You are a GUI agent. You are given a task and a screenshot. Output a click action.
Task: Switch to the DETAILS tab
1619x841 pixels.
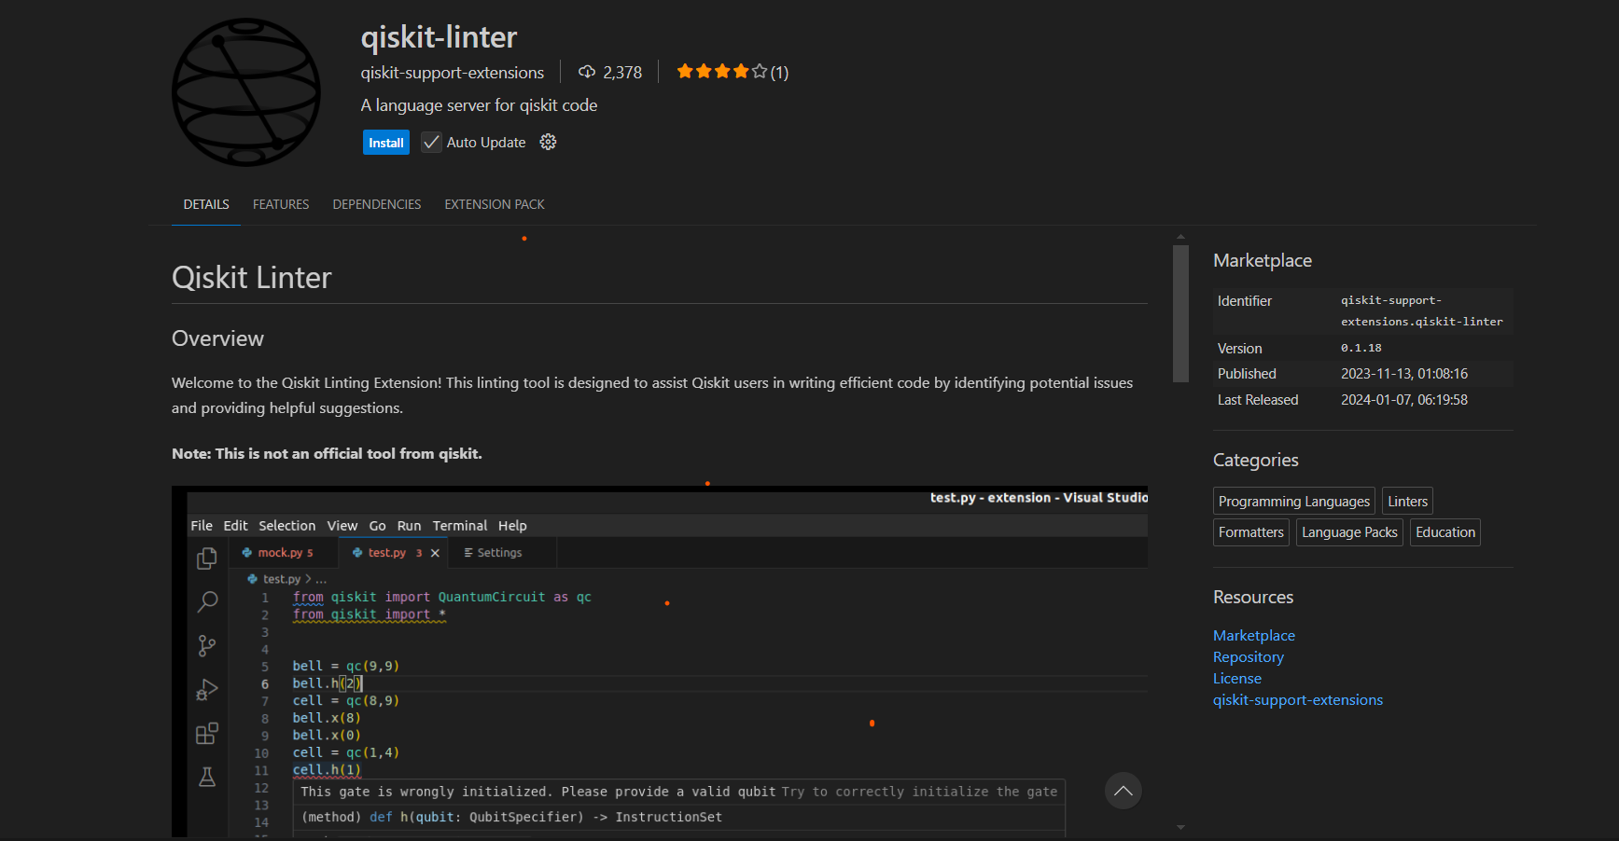(206, 204)
